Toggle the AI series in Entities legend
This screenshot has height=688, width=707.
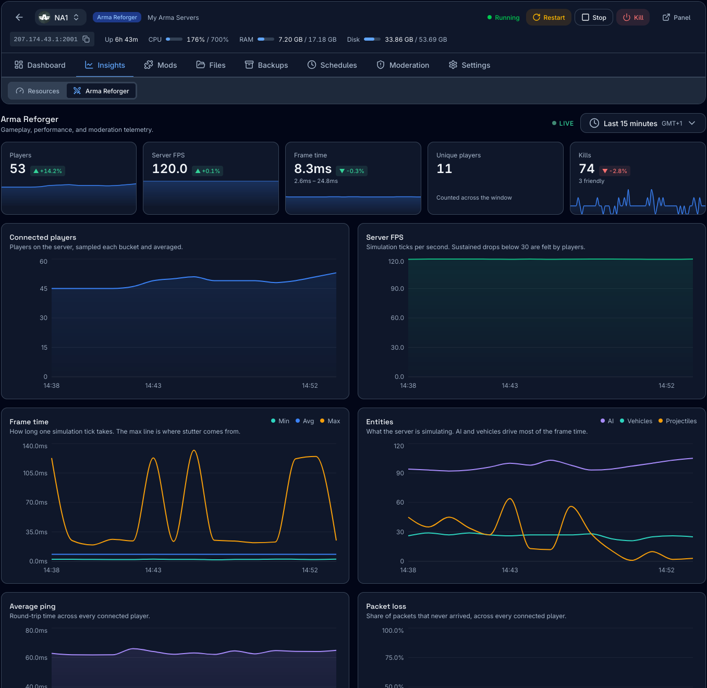pos(607,421)
